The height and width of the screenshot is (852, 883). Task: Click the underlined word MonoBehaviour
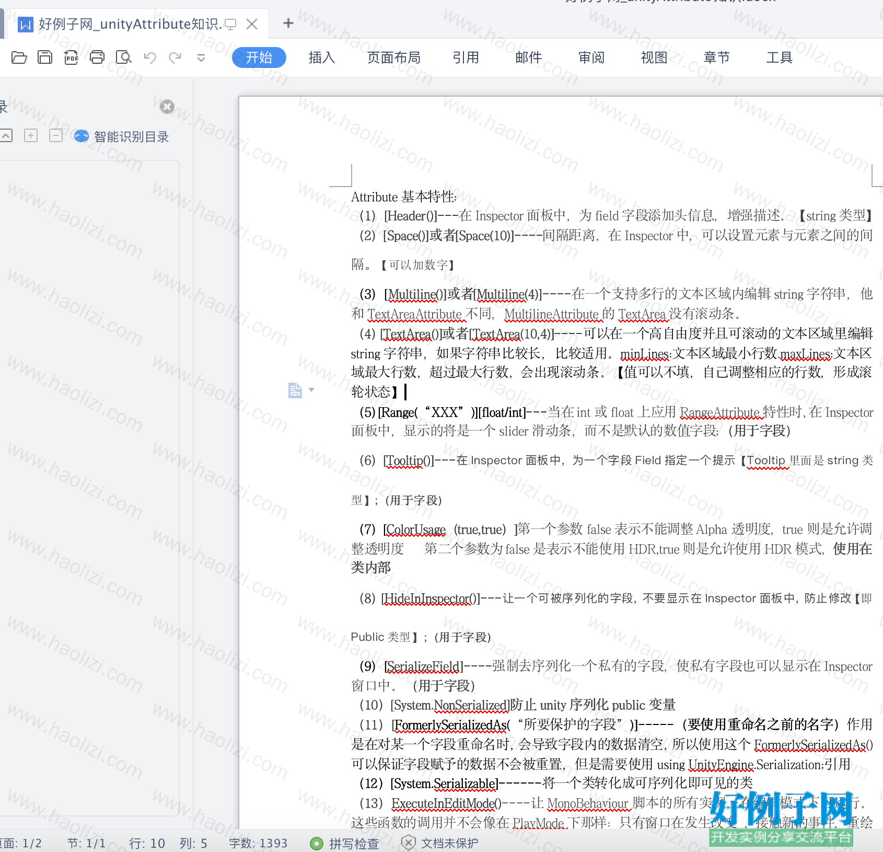[588, 803]
